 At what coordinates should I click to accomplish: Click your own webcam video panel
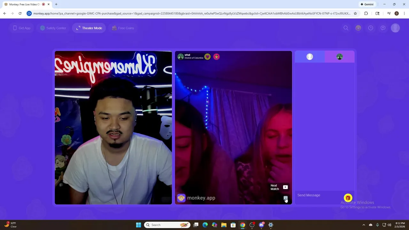(113, 127)
